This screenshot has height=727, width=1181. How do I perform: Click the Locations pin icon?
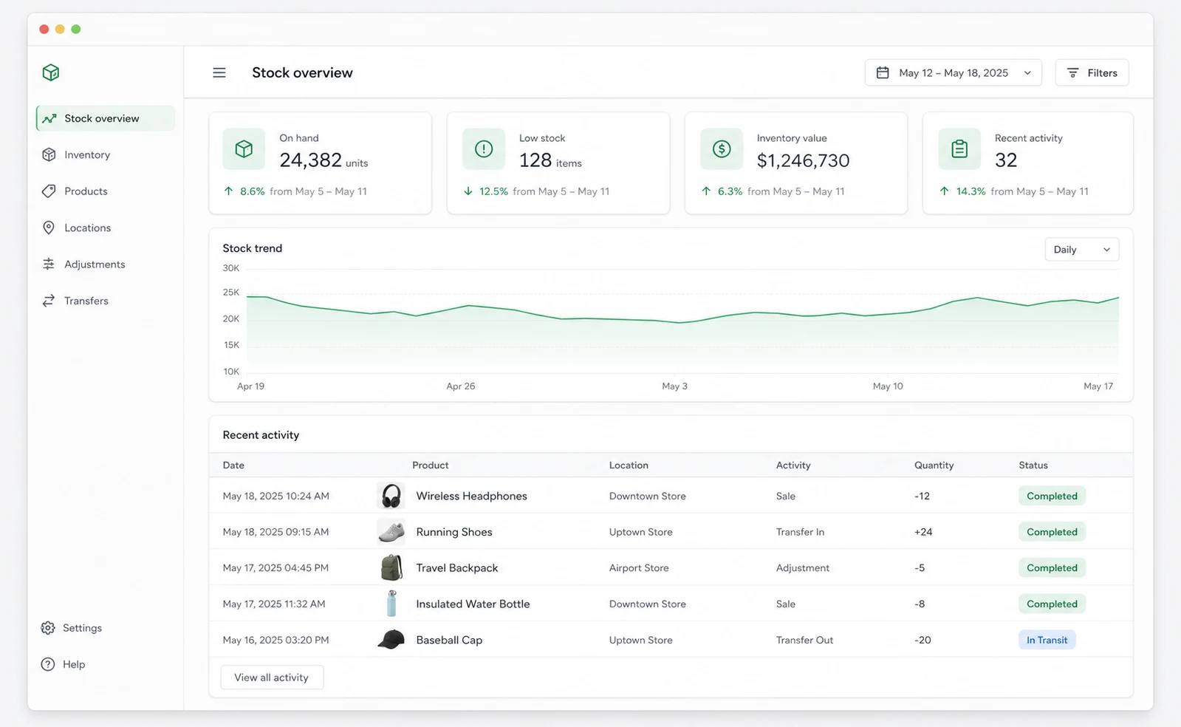49,228
